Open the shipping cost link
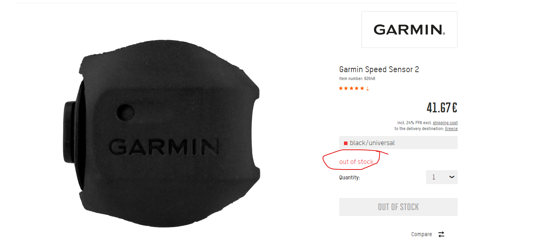The height and width of the screenshot is (244, 541). [x=445, y=123]
